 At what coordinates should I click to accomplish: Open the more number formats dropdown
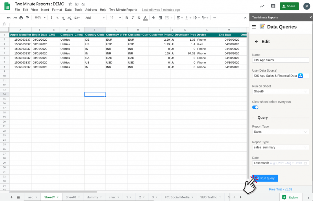pyautogui.click(x=76, y=18)
